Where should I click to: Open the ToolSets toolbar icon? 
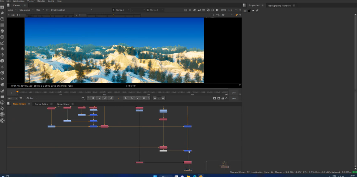(x=2, y=91)
